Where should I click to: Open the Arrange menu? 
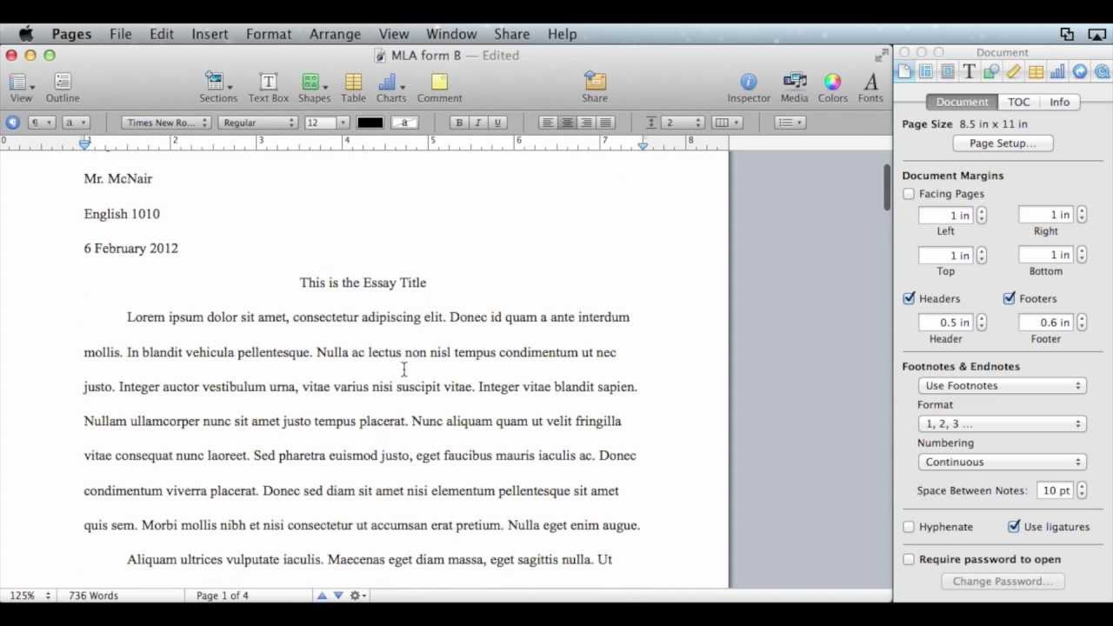tap(335, 34)
